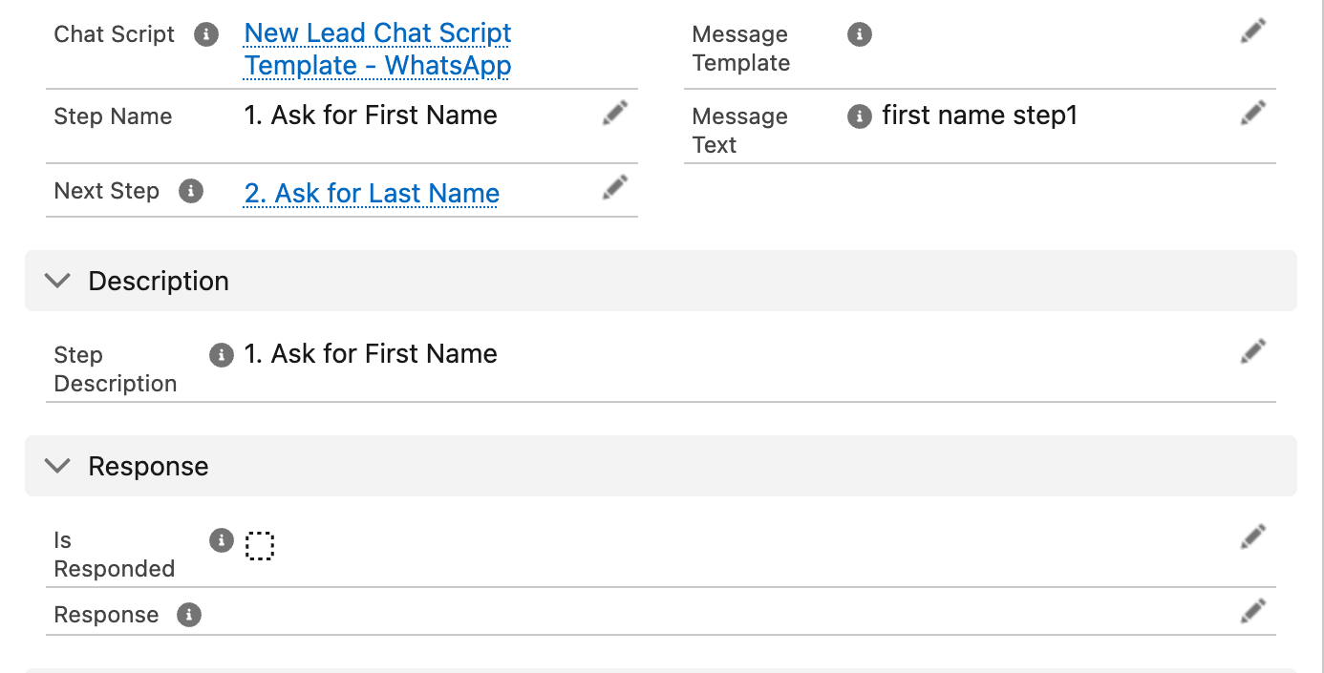The height and width of the screenshot is (673, 1324).
Task: Open the 2. Ask for Last Name link
Action: (372, 193)
